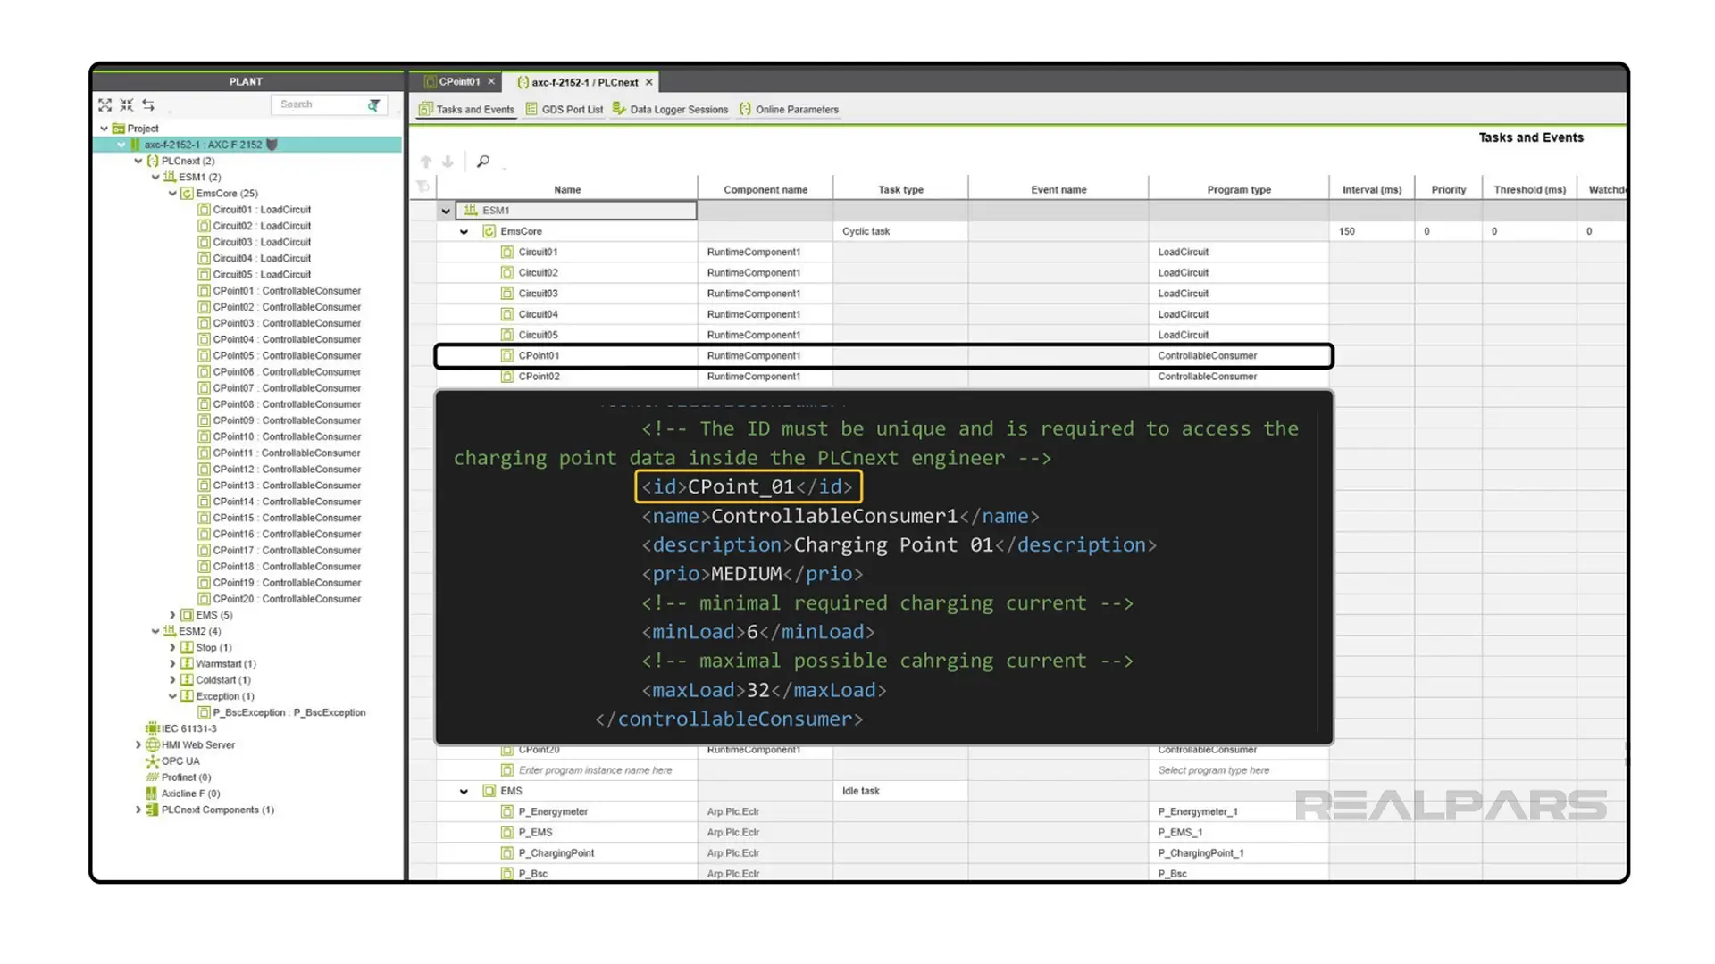Click 'Enter program instance name here' field
1715x964 pixels.
[x=595, y=770]
